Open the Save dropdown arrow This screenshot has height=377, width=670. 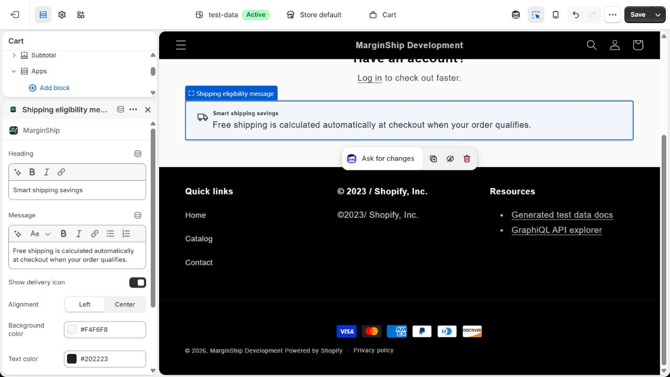[x=658, y=15]
